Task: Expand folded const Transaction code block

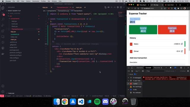Action: 49,19
